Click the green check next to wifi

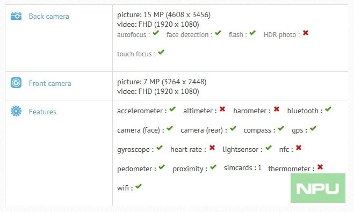pos(139,186)
